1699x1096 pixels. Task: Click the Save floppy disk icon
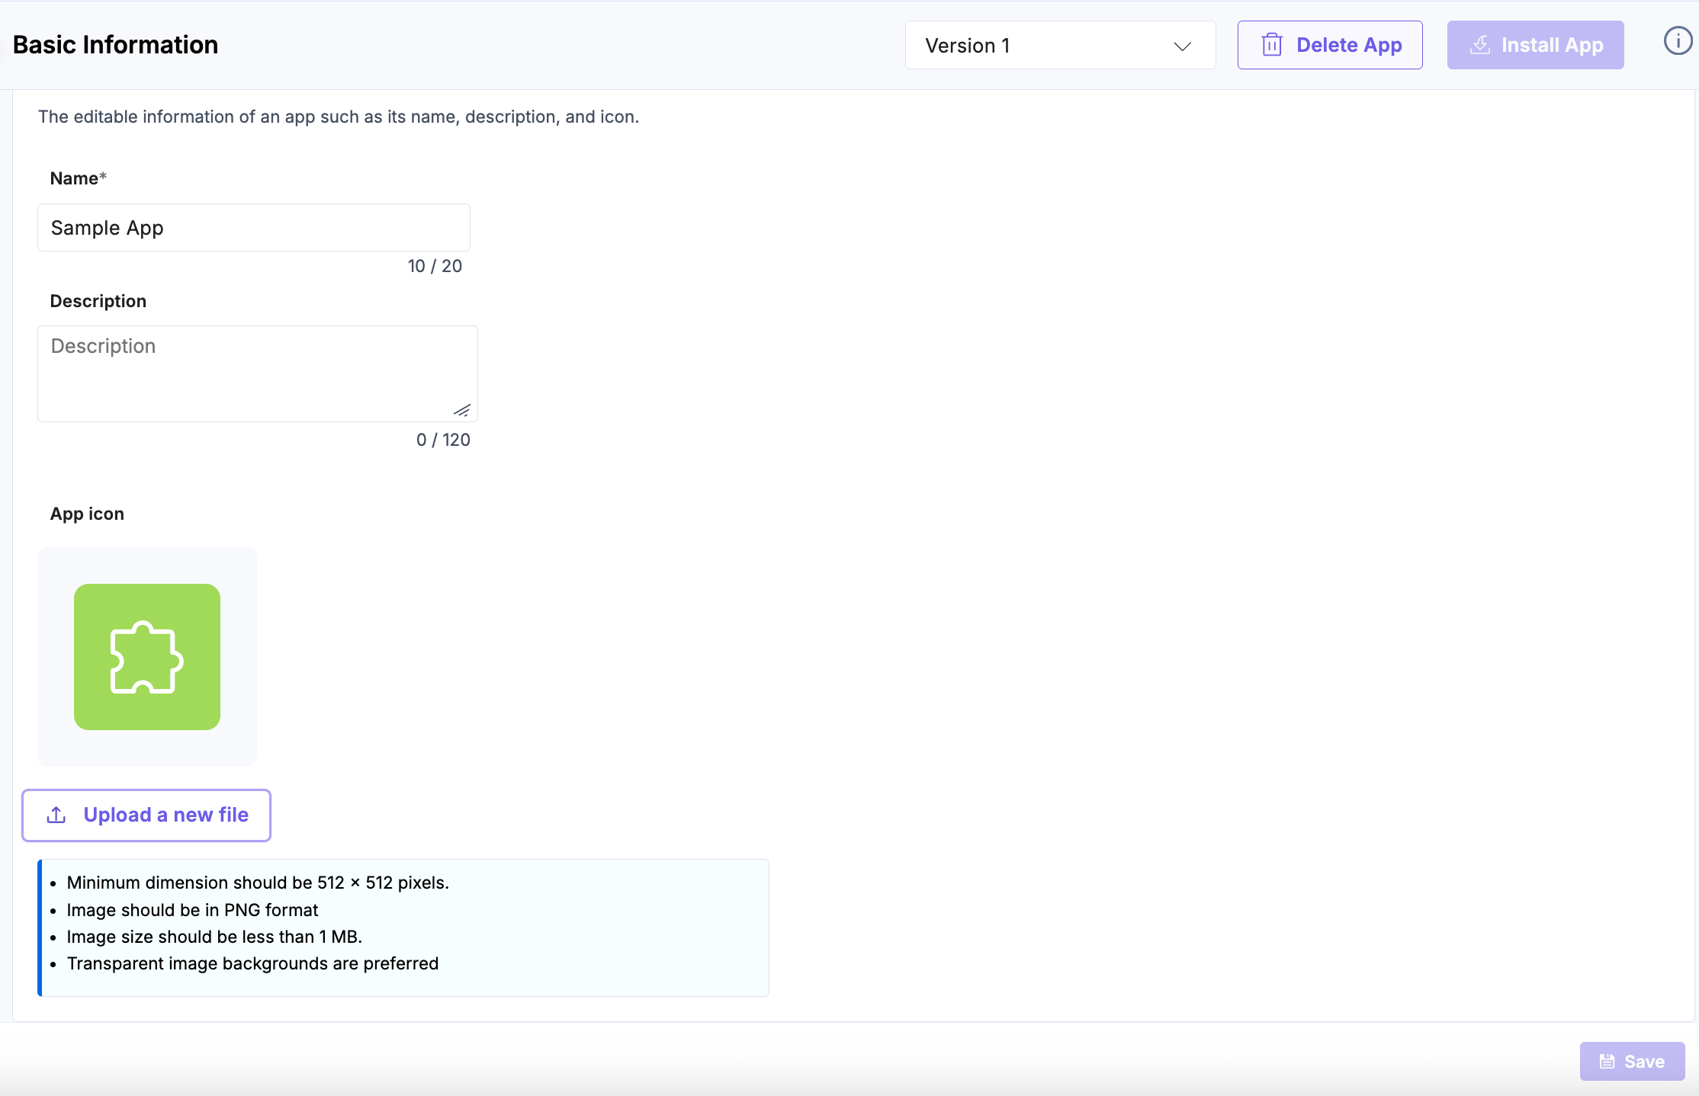point(1607,1061)
